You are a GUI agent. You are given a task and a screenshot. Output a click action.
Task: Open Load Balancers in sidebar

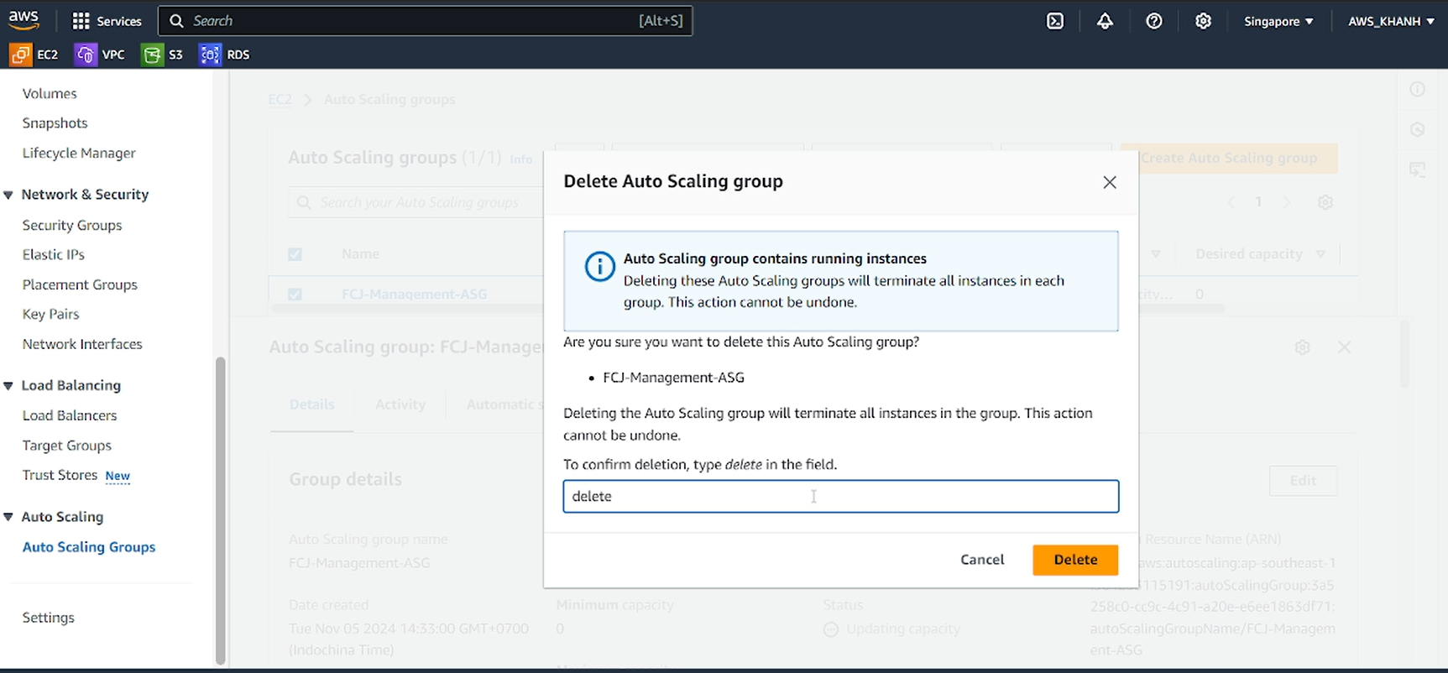pyautogui.click(x=70, y=415)
